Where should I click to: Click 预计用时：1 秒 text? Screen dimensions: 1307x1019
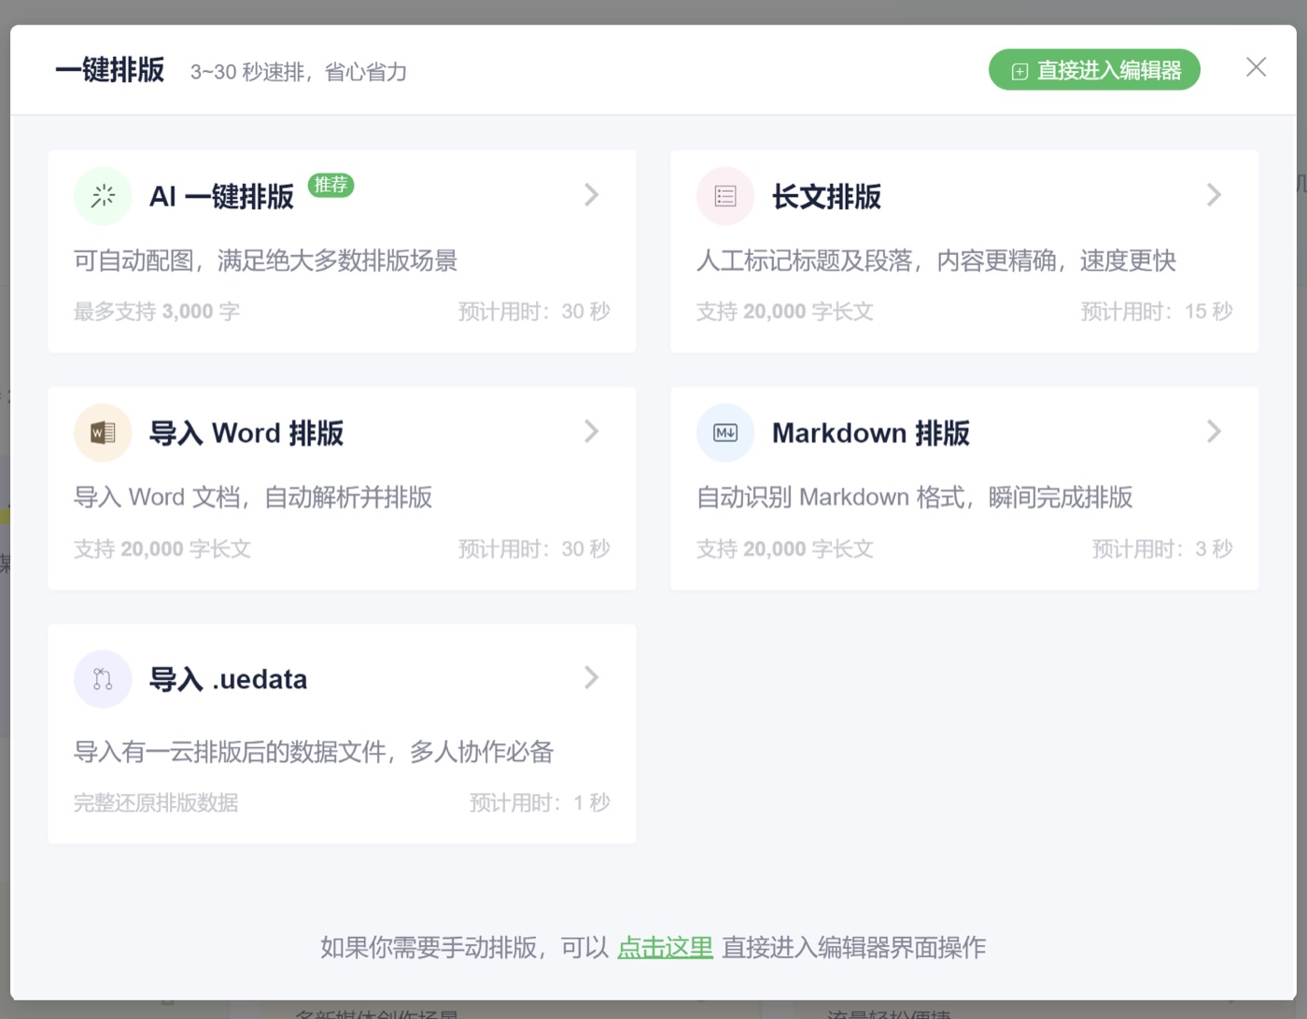coord(540,802)
